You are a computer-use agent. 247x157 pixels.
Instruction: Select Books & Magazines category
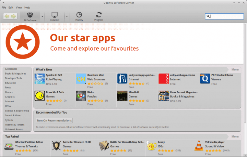(15, 74)
